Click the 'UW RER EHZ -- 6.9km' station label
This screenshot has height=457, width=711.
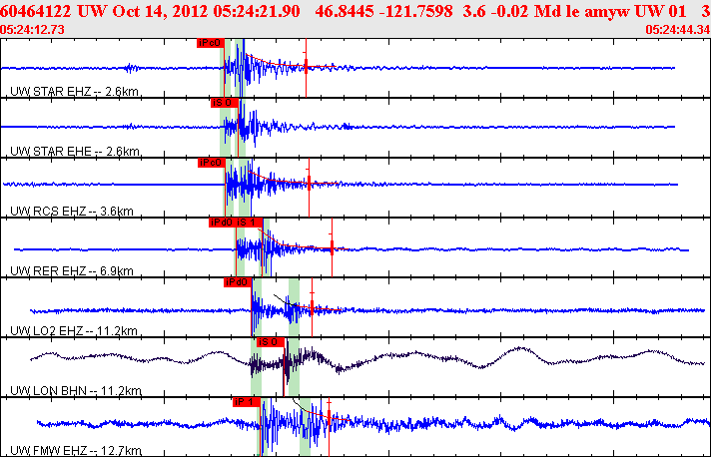pos(72,270)
